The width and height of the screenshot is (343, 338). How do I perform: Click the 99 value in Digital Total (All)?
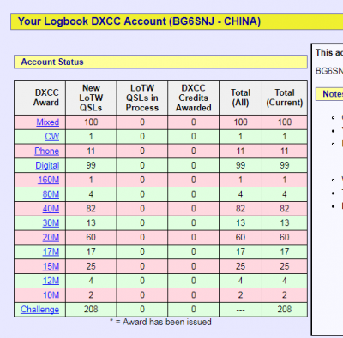240,165
